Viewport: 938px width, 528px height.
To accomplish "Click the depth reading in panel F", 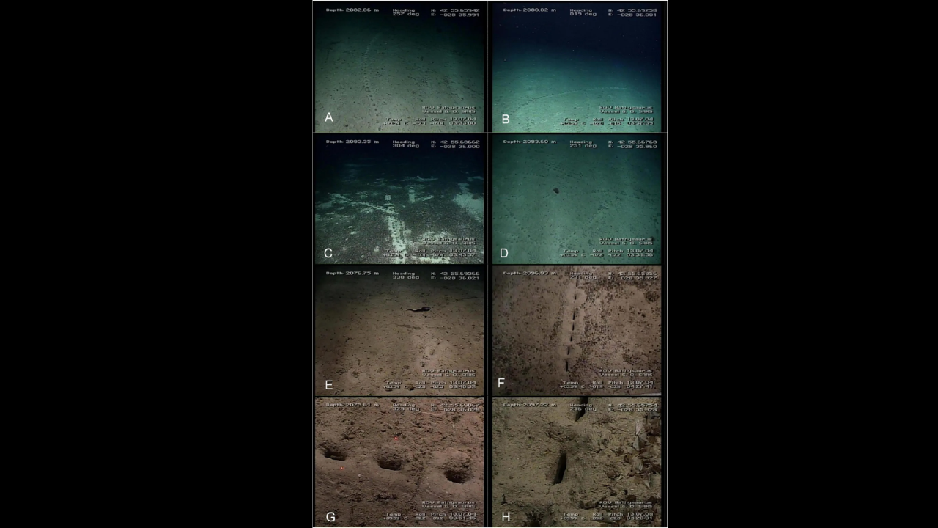I will coord(529,273).
